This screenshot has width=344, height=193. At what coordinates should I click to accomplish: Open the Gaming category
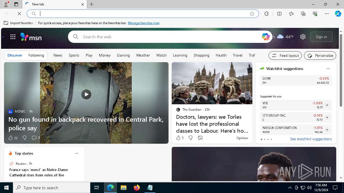pos(123,55)
